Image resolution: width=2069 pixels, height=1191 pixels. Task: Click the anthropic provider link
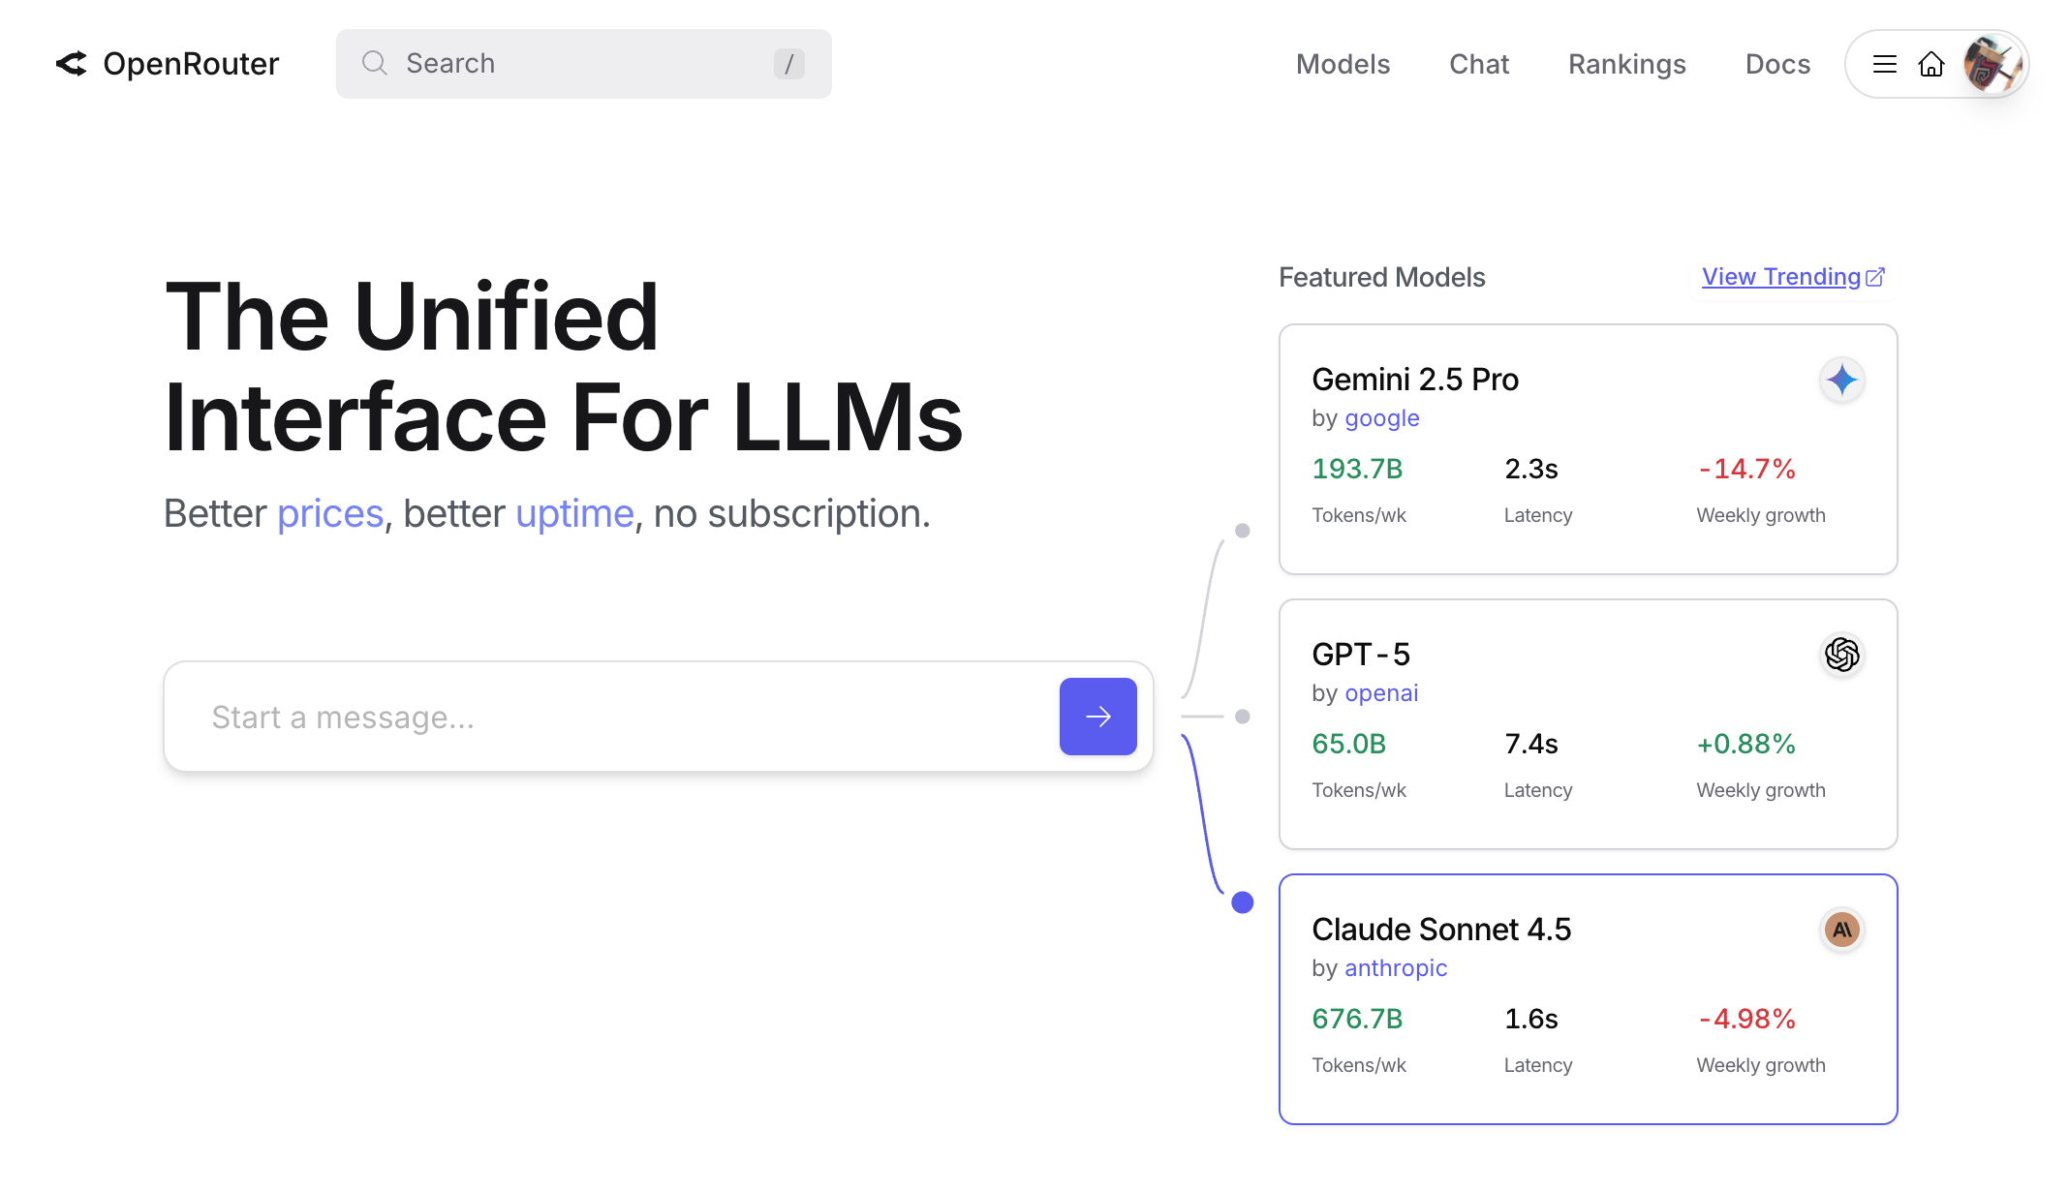(x=1395, y=968)
